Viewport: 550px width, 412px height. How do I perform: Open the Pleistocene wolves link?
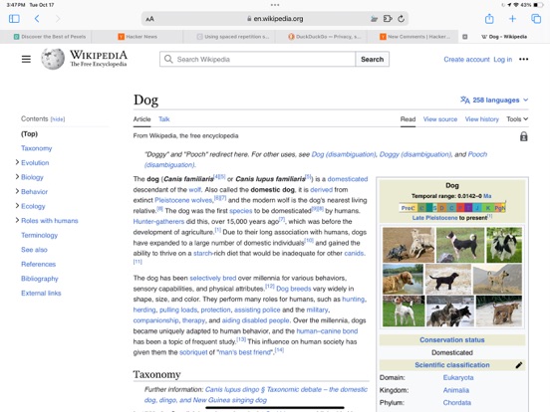pos(183,200)
